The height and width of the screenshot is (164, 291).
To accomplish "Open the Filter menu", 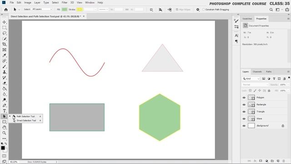I will [65, 3].
